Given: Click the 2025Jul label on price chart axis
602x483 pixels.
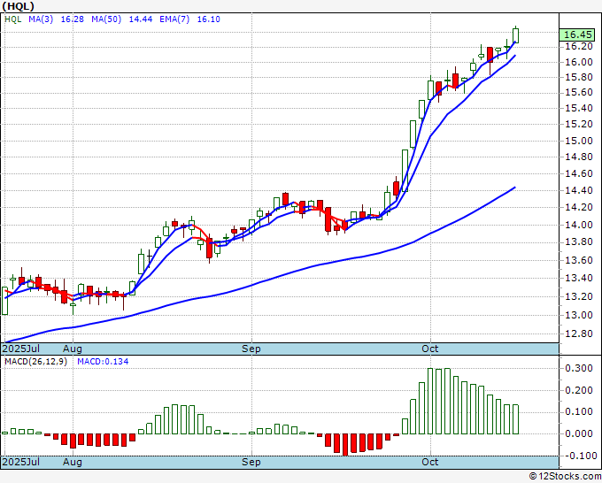Looking at the screenshot, I should (21, 349).
